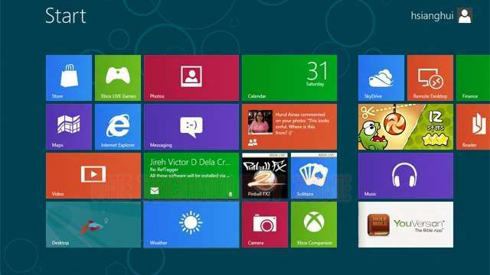Launch Xbox Companion tile
The image size is (490, 275).
[314, 225]
